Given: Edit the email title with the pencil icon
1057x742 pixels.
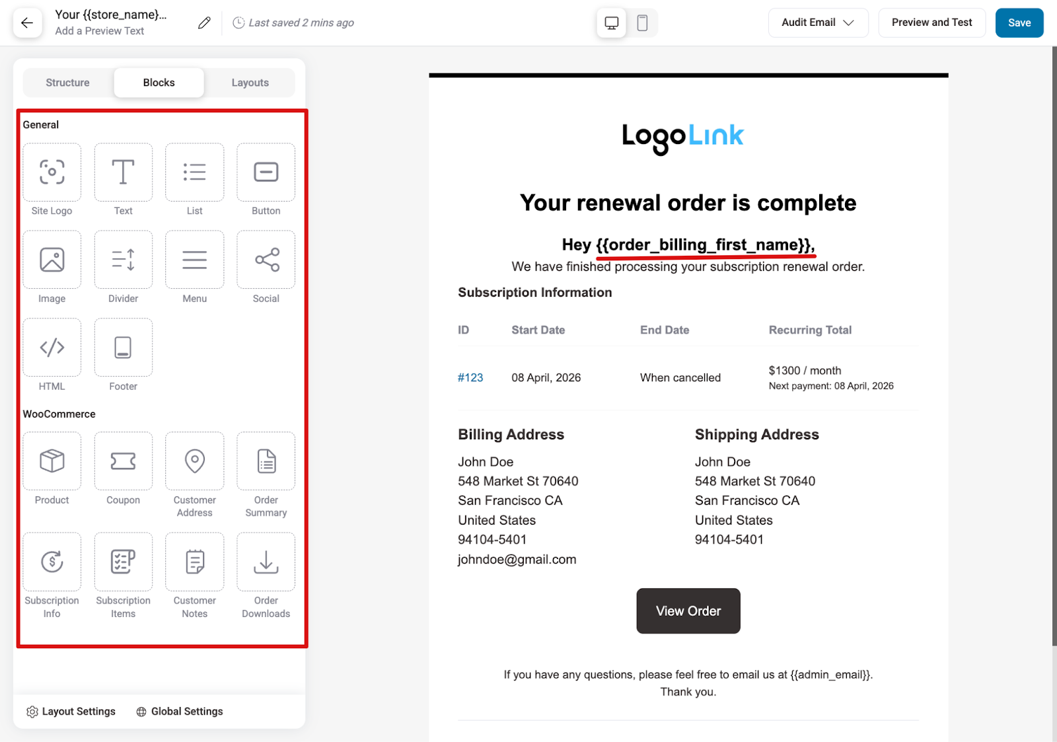Looking at the screenshot, I should point(203,22).
